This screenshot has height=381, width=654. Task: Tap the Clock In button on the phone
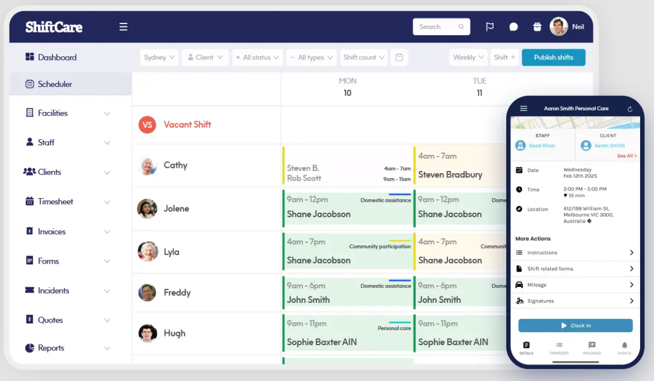(x=575, y=325)
